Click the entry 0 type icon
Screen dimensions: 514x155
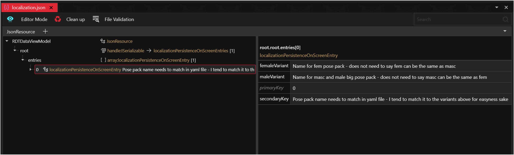46,70
